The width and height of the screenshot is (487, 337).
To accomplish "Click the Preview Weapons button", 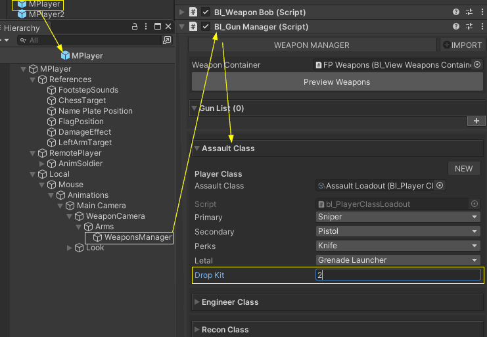I will (336, 82).
